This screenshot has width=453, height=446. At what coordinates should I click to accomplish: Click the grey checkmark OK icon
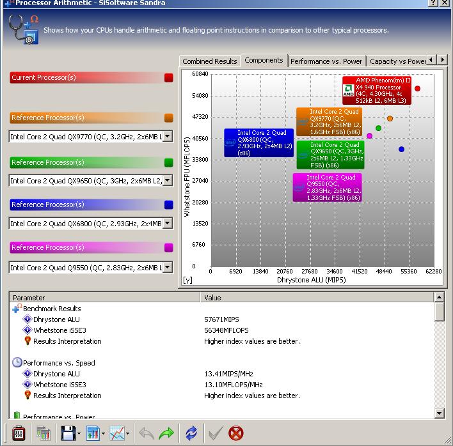click(216, 433)
